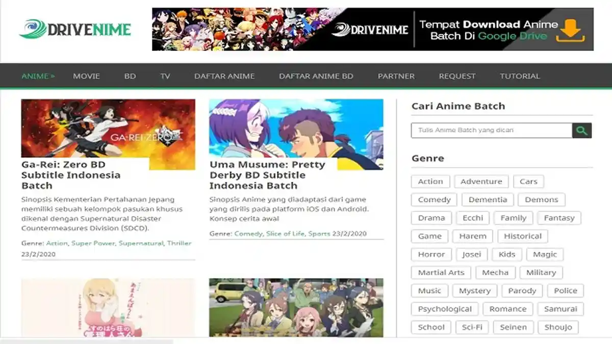Select the Psychological genre tag
Viewport: 612px width, 344px height.
point(445,309)
